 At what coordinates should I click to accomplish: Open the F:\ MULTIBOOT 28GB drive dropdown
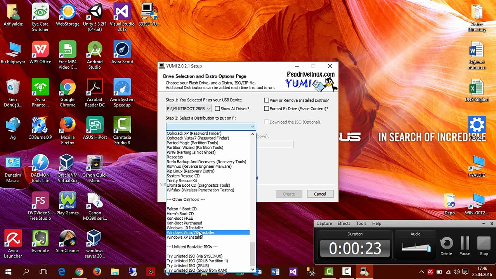pyautogui.click(x=189, y=108)
